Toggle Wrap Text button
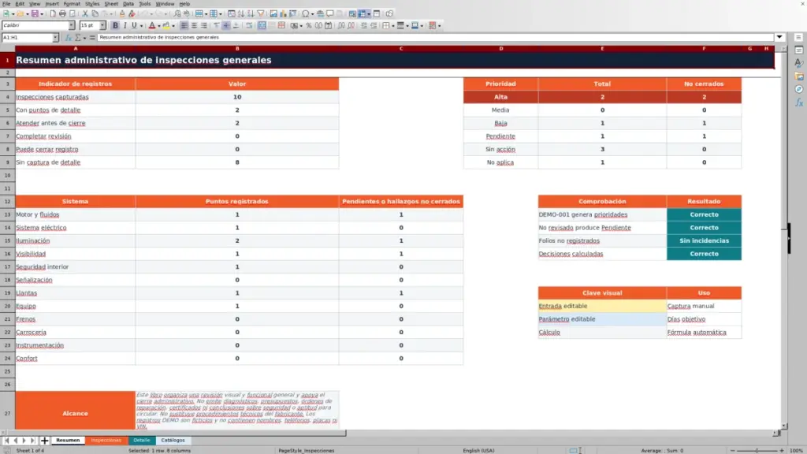 [249, 26]
